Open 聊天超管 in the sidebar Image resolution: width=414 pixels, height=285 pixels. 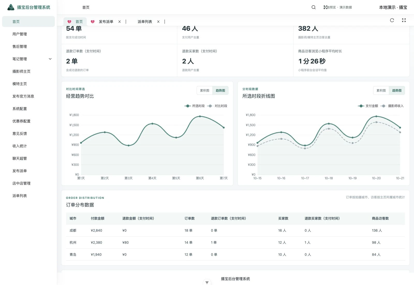[28, 158]
